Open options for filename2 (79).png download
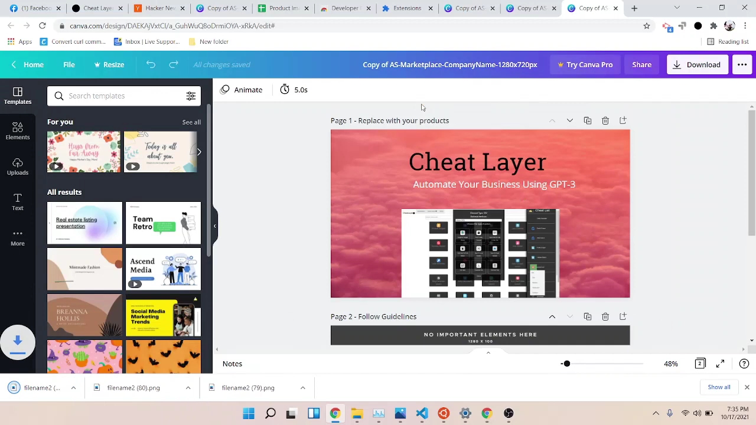 (x=302, y=388)
